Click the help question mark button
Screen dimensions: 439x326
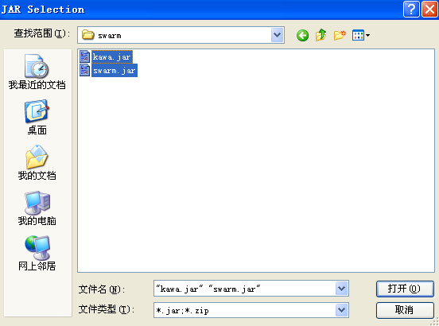point(411,10)
